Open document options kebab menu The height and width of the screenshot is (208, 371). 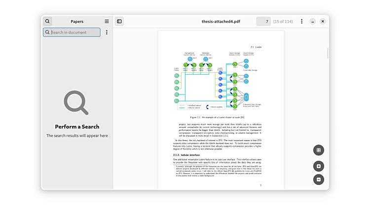coord(302,21)
